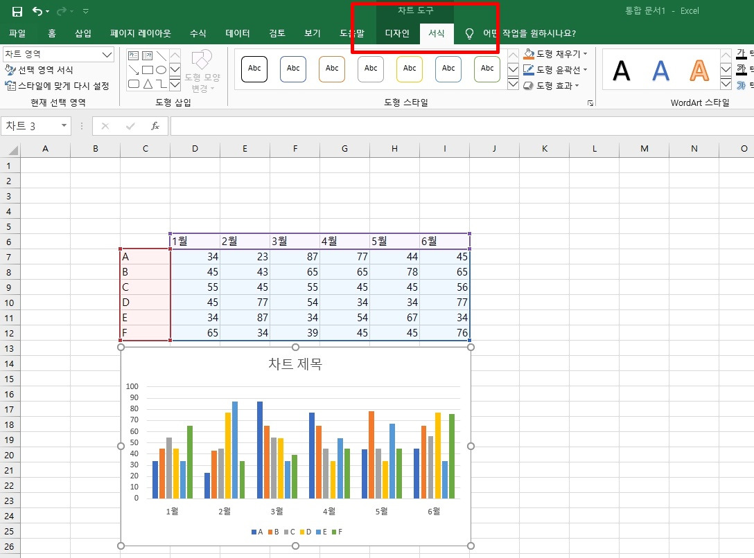The height and width of the screenshot is (558, 754).
Task: Select the chart title 차트 제목
Action: [x=295, y=364]
